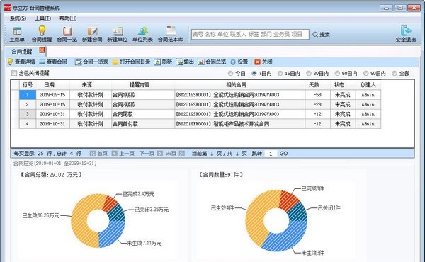Open the 帮助(H) menu

click(68, 18)
